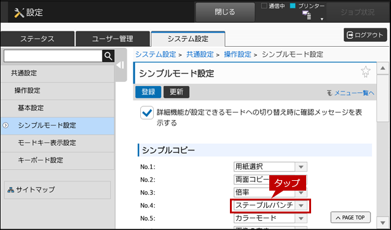Open モードキー表示設定 in sidebar
The width and height of the screenshot is (391, 230).
tap(58, 143)
